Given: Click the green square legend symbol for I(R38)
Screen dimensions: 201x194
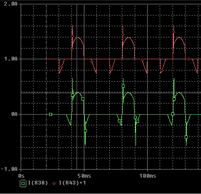Looking at the screenshot, I should tap(23, 183).
